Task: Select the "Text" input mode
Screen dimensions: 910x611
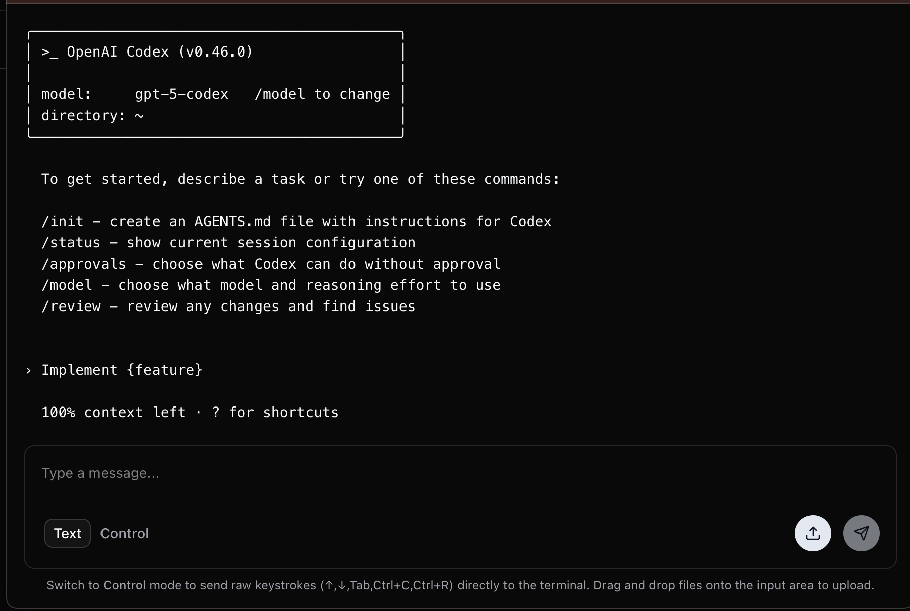Action: 67,533
